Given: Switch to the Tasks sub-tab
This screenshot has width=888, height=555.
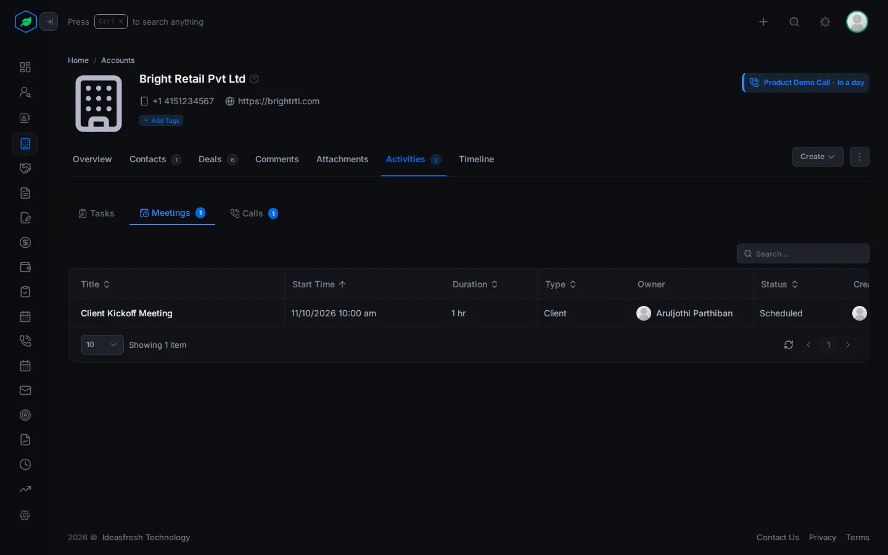Looking at the screenshot, I should 96,213.
